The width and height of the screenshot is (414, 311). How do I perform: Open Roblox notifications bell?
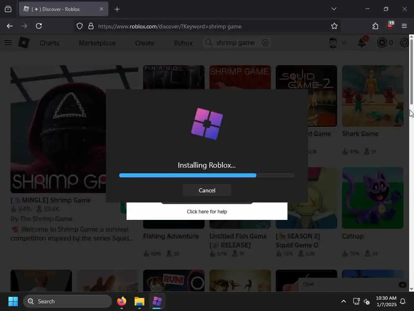[362, 42]
